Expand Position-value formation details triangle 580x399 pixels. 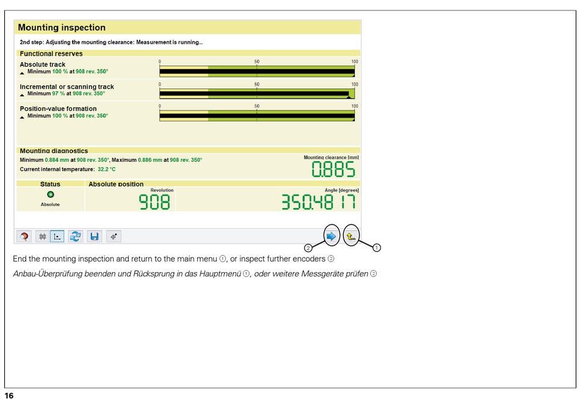click(x=22, y=117)
